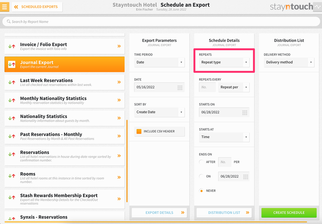Toggle Include CSV Header checkbox

tap(139, 131)
